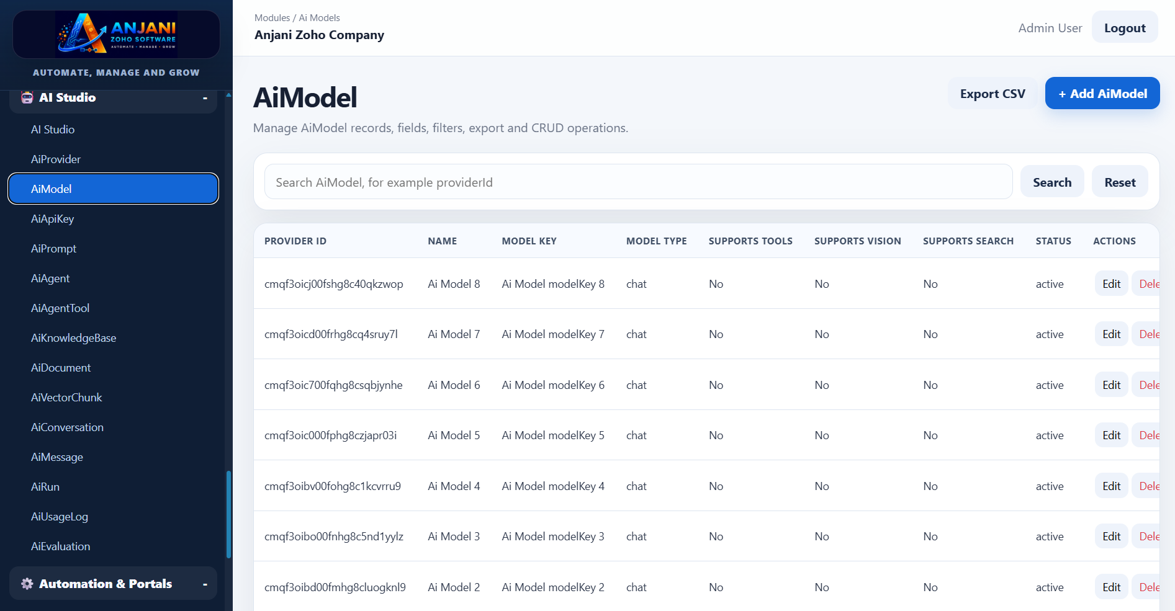Edit the Ai Model 5 row
Screen dimensions: 1175x611
tap(1111, 435)
